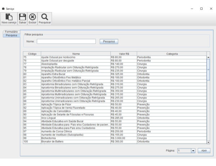Viewport: 216px width, 166px height.
Task: Select Amputação Radicular com Obturação Retrógrada
Action: pos(115,68)
